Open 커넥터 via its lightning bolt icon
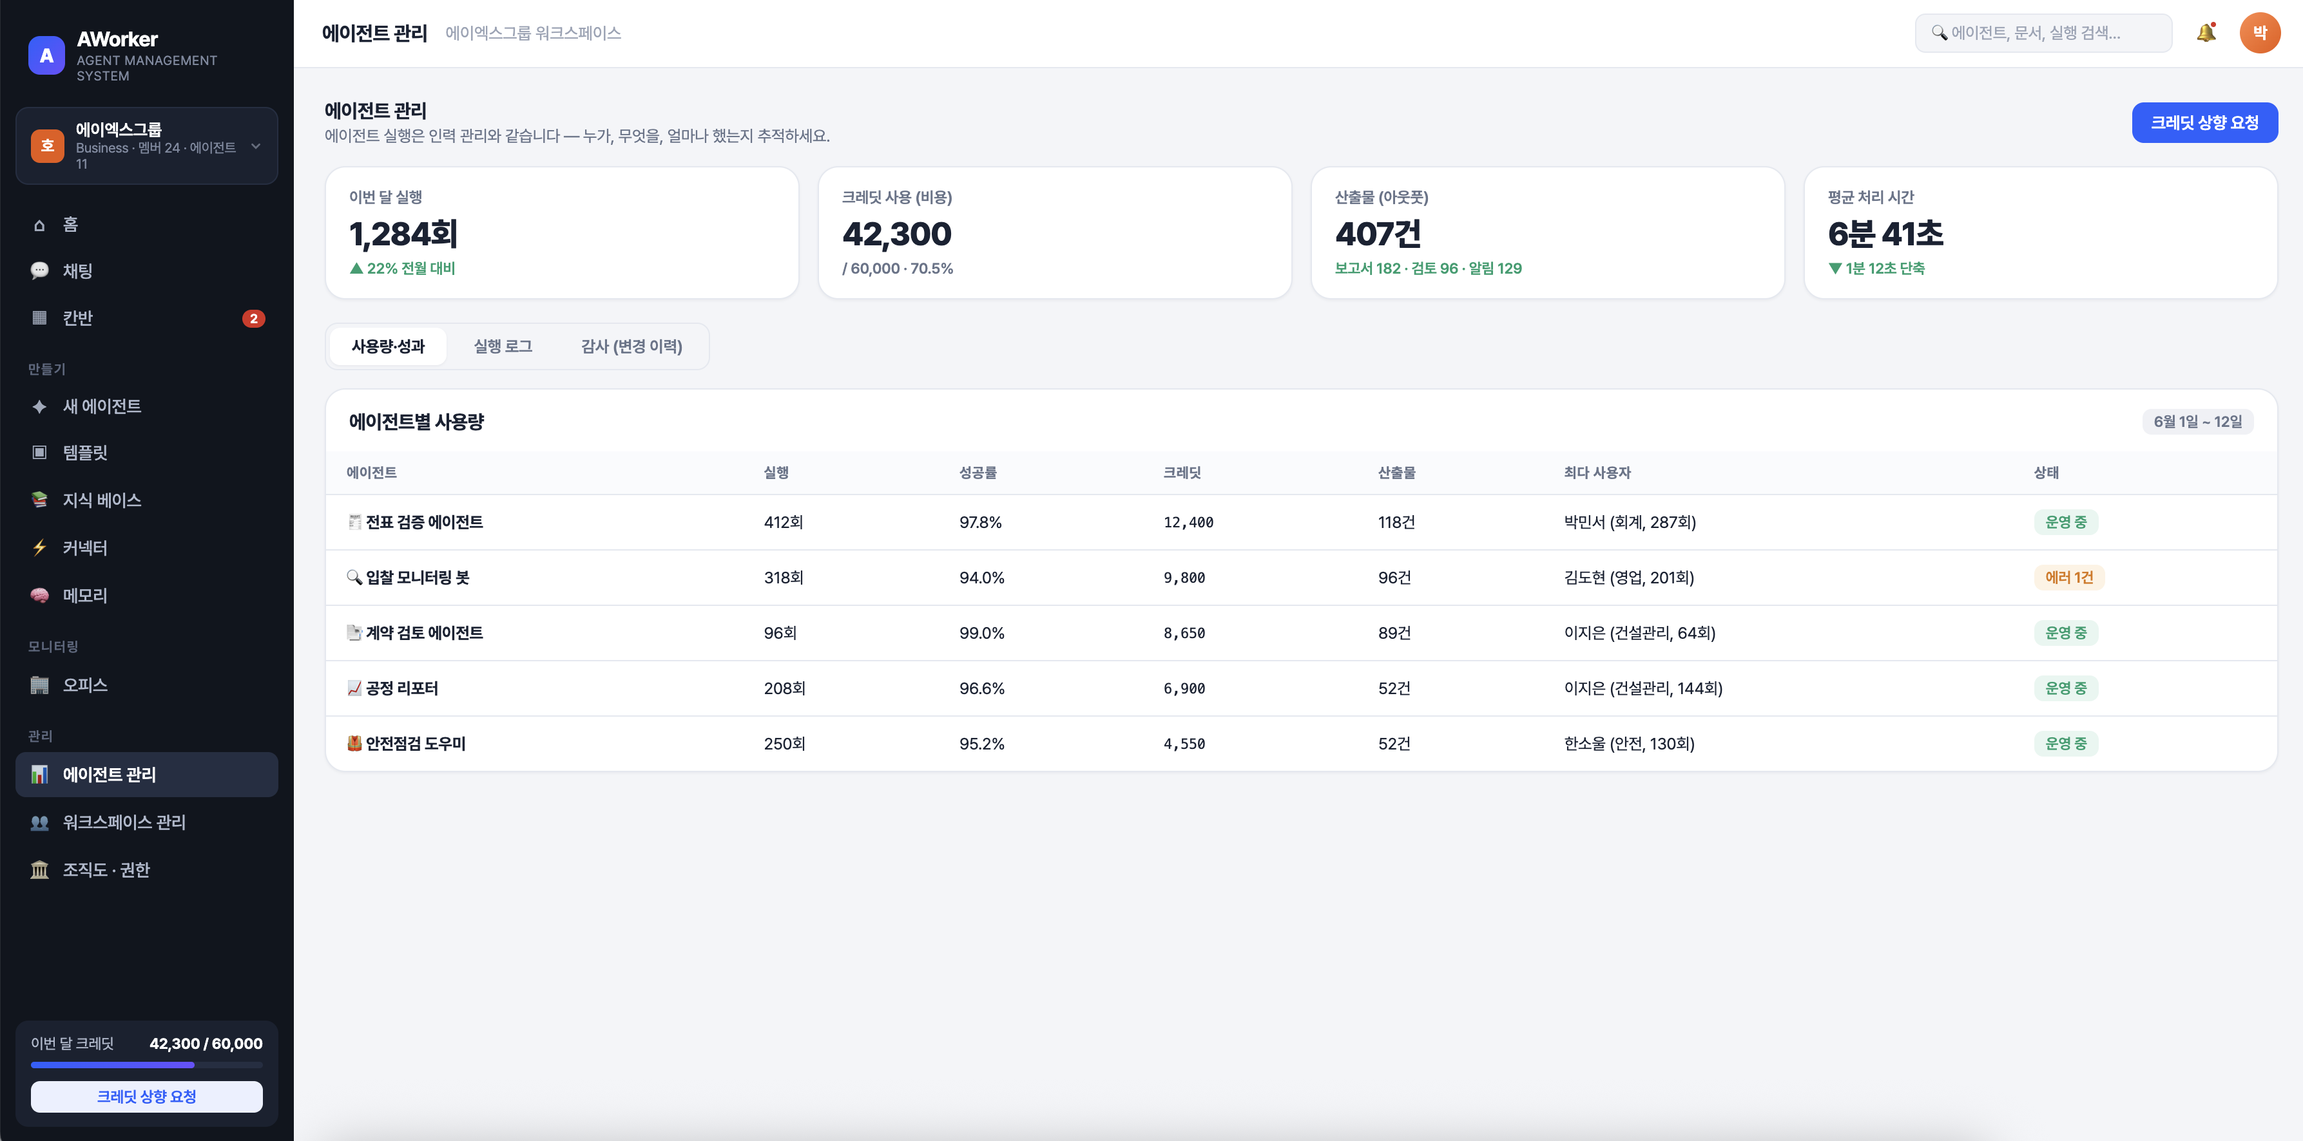2303x1141 pixels. [x=39, y=548]
